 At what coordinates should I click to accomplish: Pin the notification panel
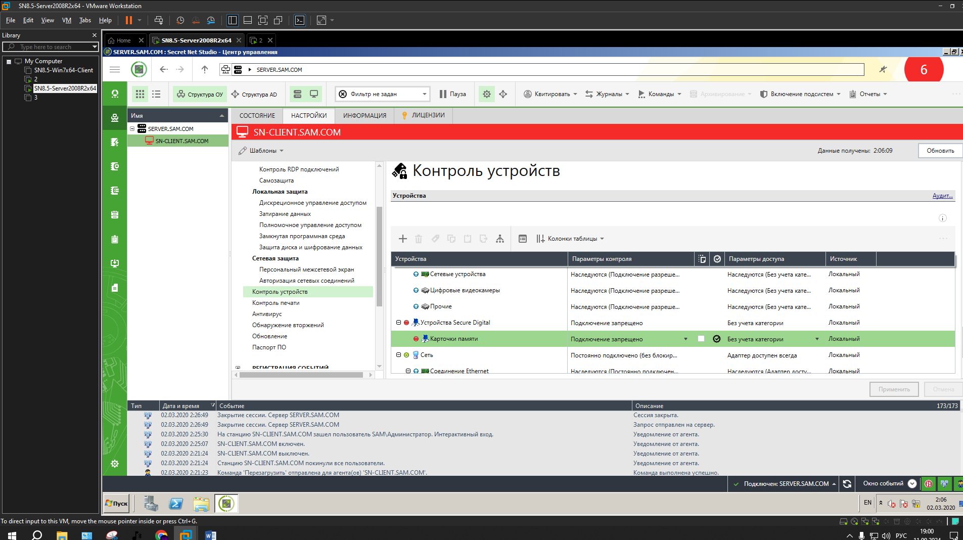[883, 70]
